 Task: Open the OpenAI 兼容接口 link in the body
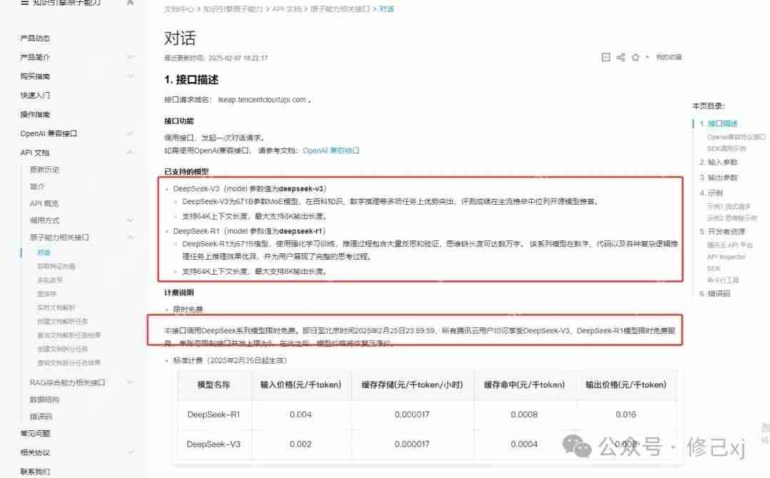point(331,151)
